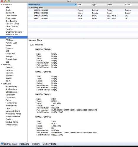
Task: Open Printers in the sidebar
Action: (9, 48)
